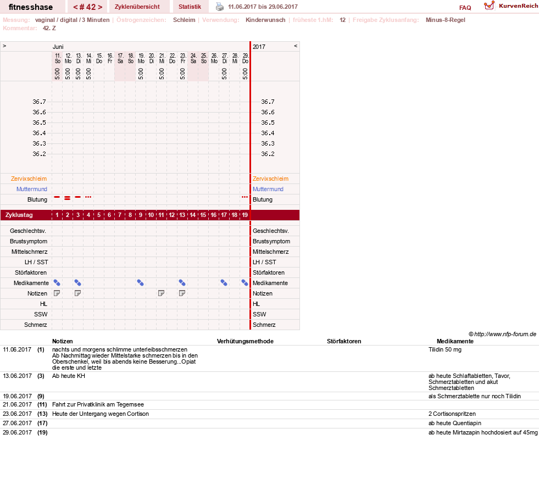This screenshot has height=490, width=539.
Task: Click the KurvenReich link text
Action: pos(518,6)
